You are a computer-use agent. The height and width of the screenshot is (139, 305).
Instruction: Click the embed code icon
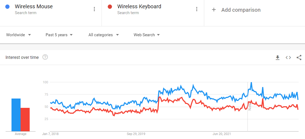click(x=288, y=58)
